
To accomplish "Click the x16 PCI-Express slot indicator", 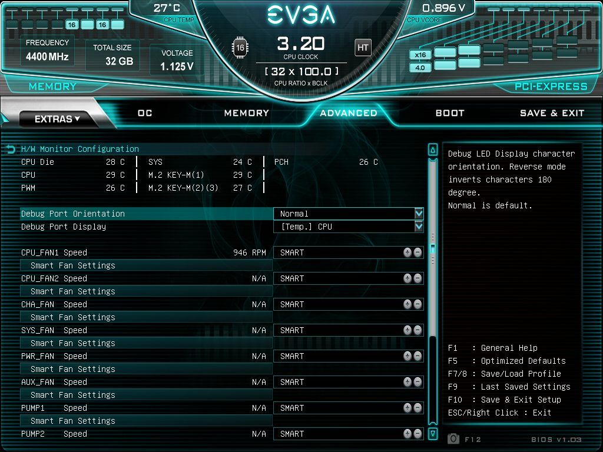I will tap(420, 55).
